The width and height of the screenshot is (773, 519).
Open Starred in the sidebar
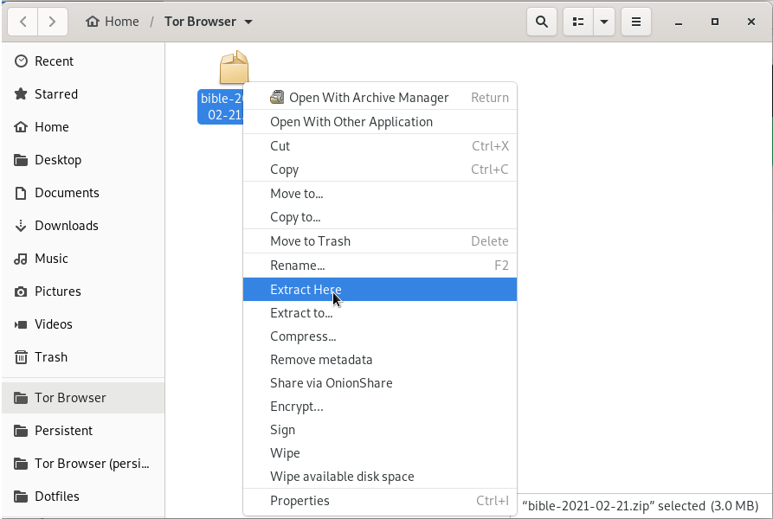pos(55,94)
